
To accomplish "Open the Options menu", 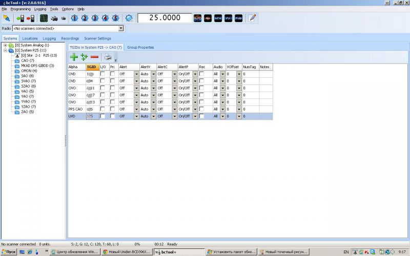I will pyautogui.click(x=68, y=9).
